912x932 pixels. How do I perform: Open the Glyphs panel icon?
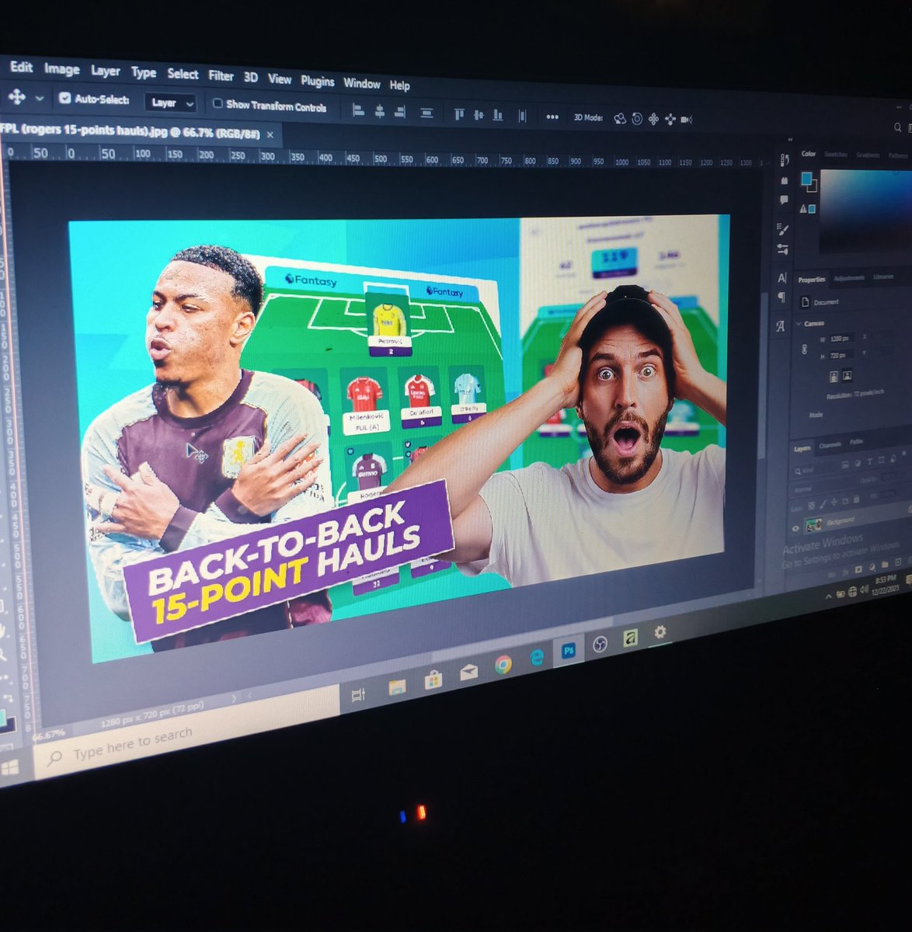781,326
